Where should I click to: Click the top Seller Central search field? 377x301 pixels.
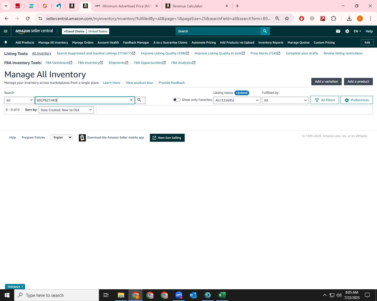point(218,31)
